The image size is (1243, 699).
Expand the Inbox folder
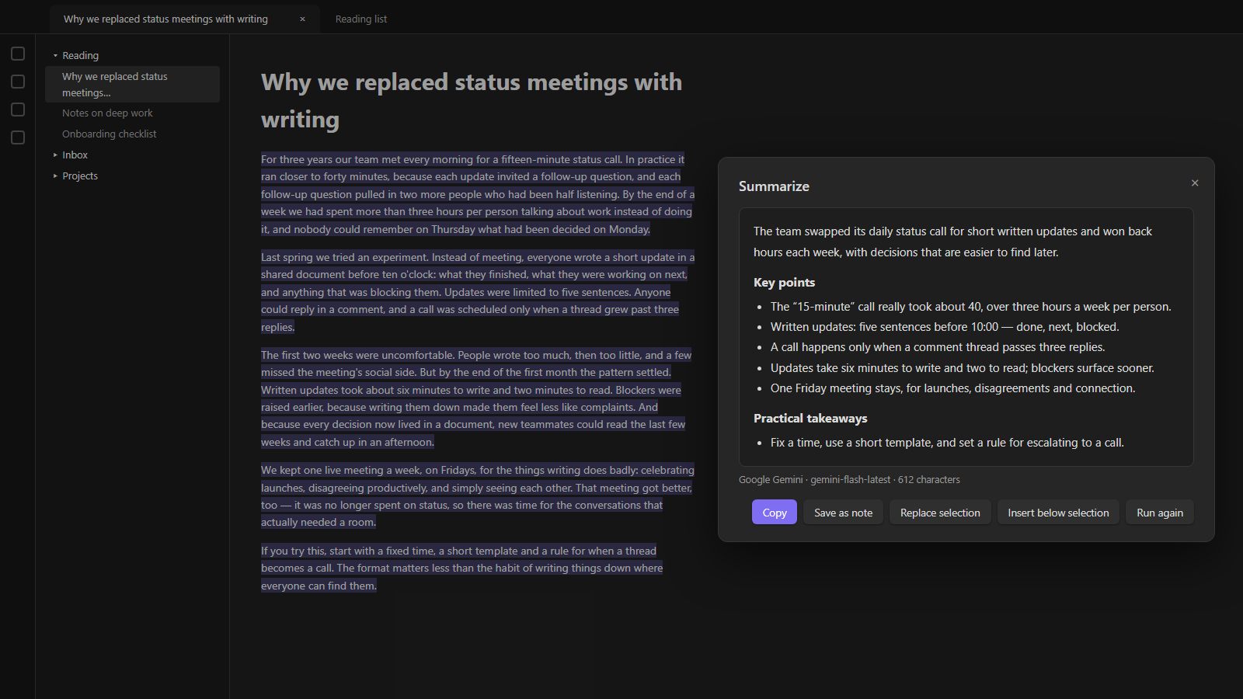[x=55, y=155]
